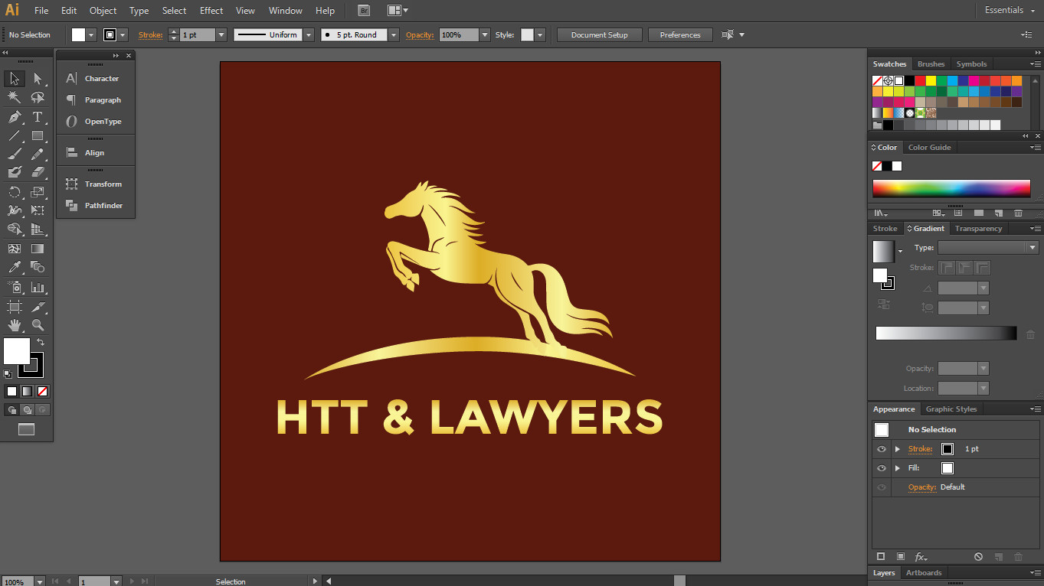Select the Scale tool

coord(38,192)
